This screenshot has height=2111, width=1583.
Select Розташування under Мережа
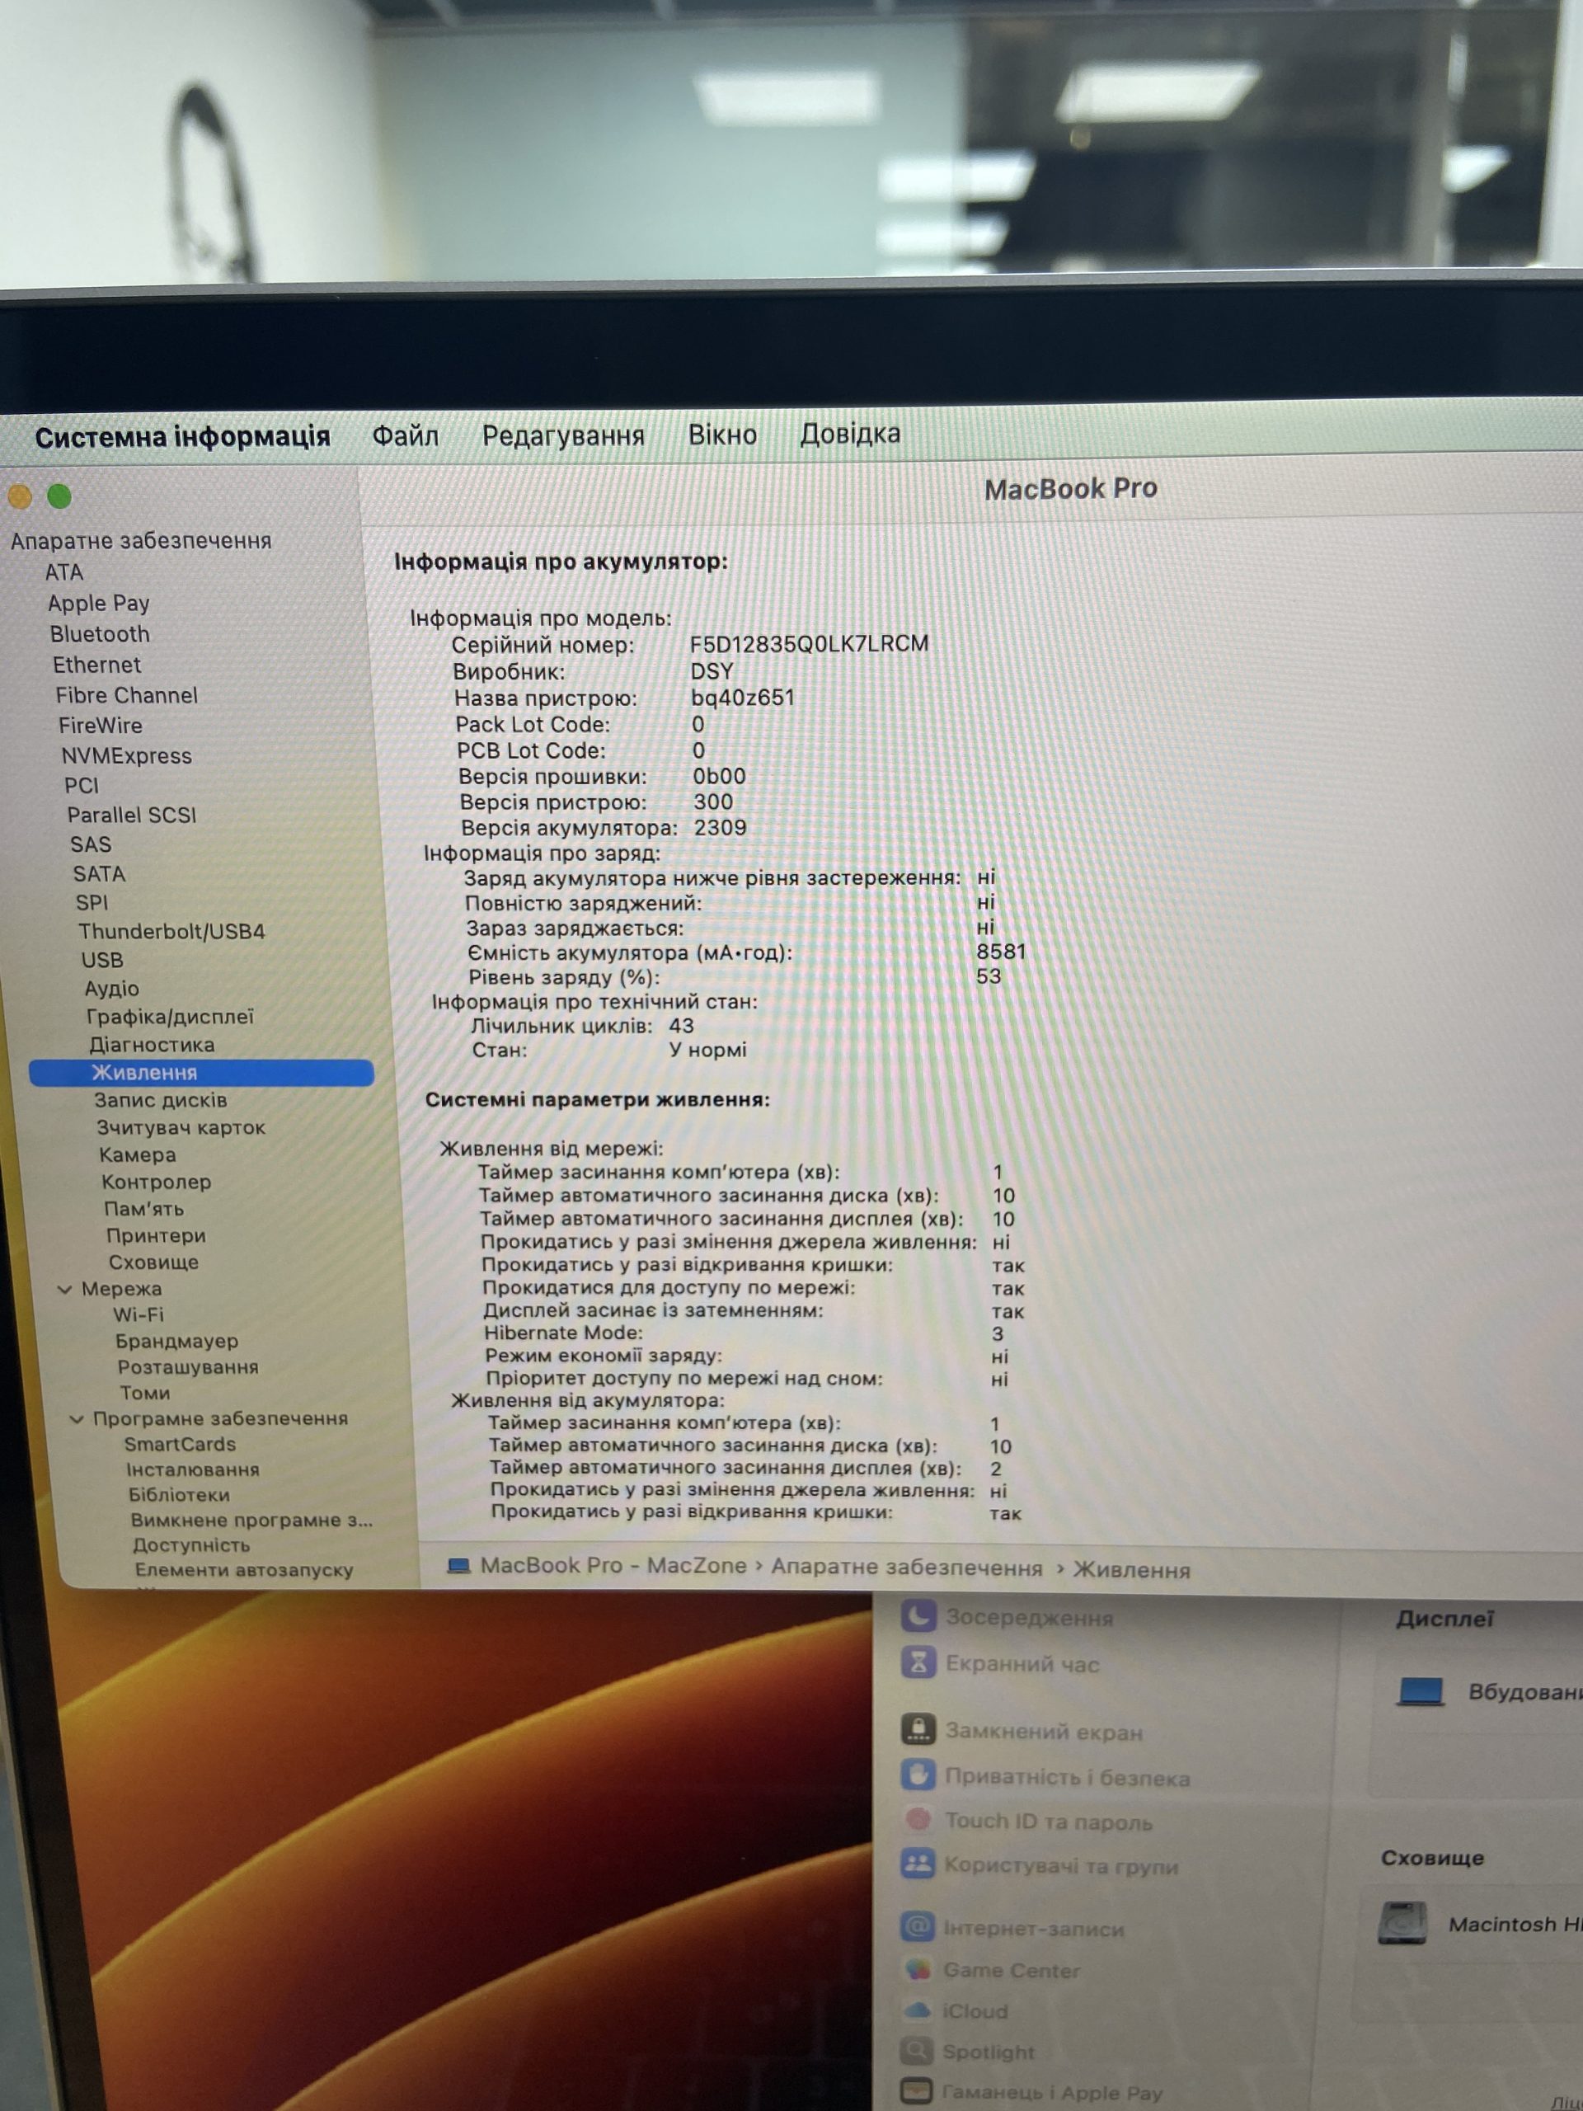(188, 1366)
